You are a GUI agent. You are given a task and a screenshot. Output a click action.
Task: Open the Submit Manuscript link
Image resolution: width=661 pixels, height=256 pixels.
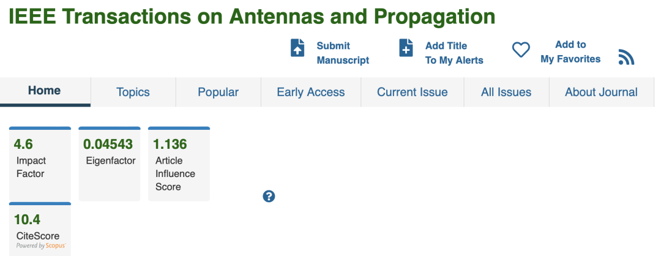(x=343, y=53)
